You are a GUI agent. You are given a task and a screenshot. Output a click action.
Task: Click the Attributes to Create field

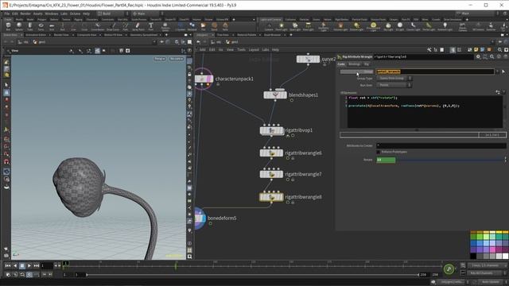[x=441, y=145]
